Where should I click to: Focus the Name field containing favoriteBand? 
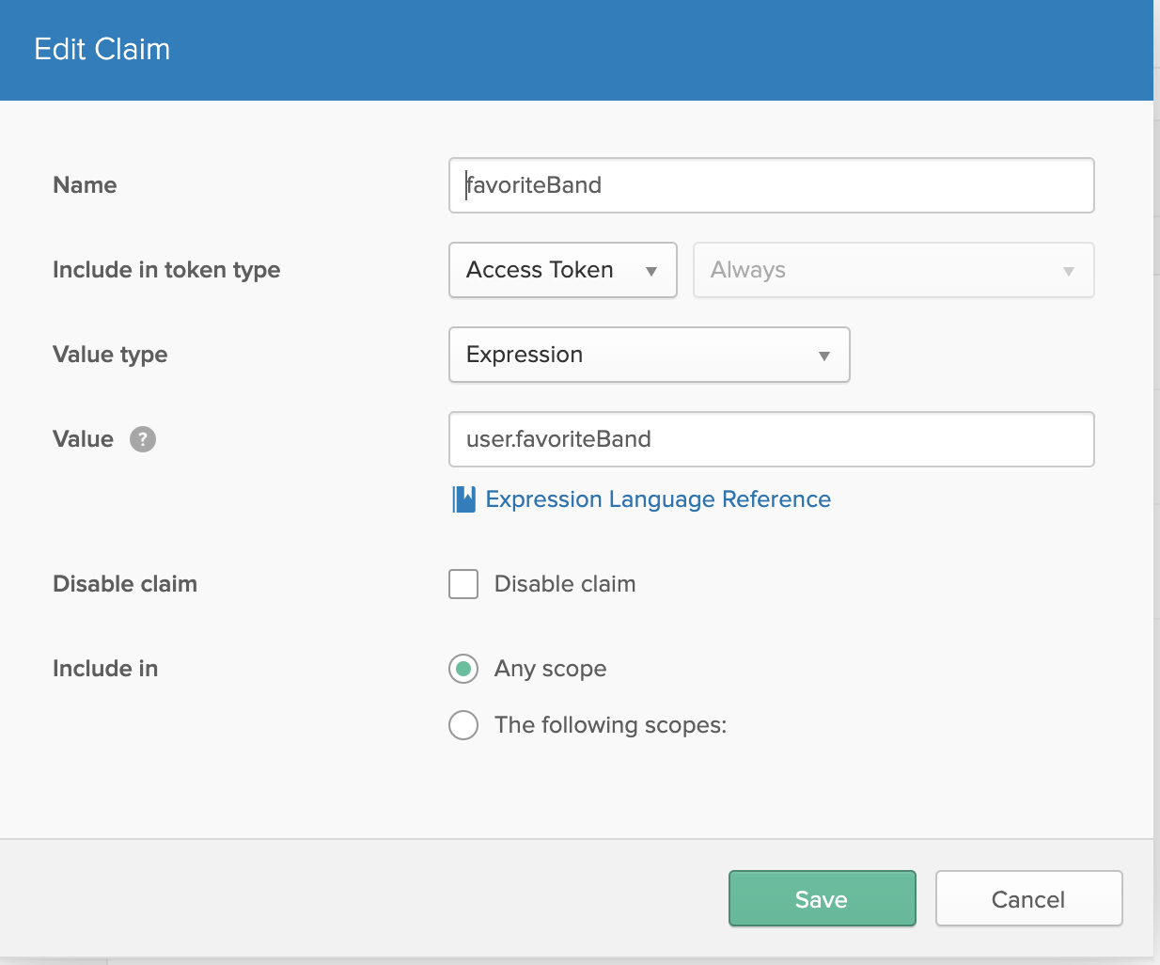pos(771,185)
